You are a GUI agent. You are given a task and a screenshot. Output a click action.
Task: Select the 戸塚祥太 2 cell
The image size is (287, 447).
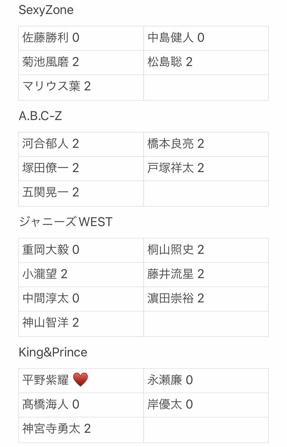click(x=206, y=168)
